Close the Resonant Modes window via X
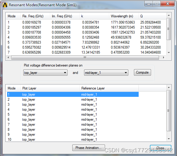The width and height of the screenshot is (177, 156). [168, 4]
